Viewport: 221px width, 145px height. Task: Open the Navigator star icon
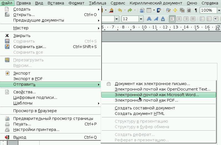pyautogui.click(x=175, y=10)
